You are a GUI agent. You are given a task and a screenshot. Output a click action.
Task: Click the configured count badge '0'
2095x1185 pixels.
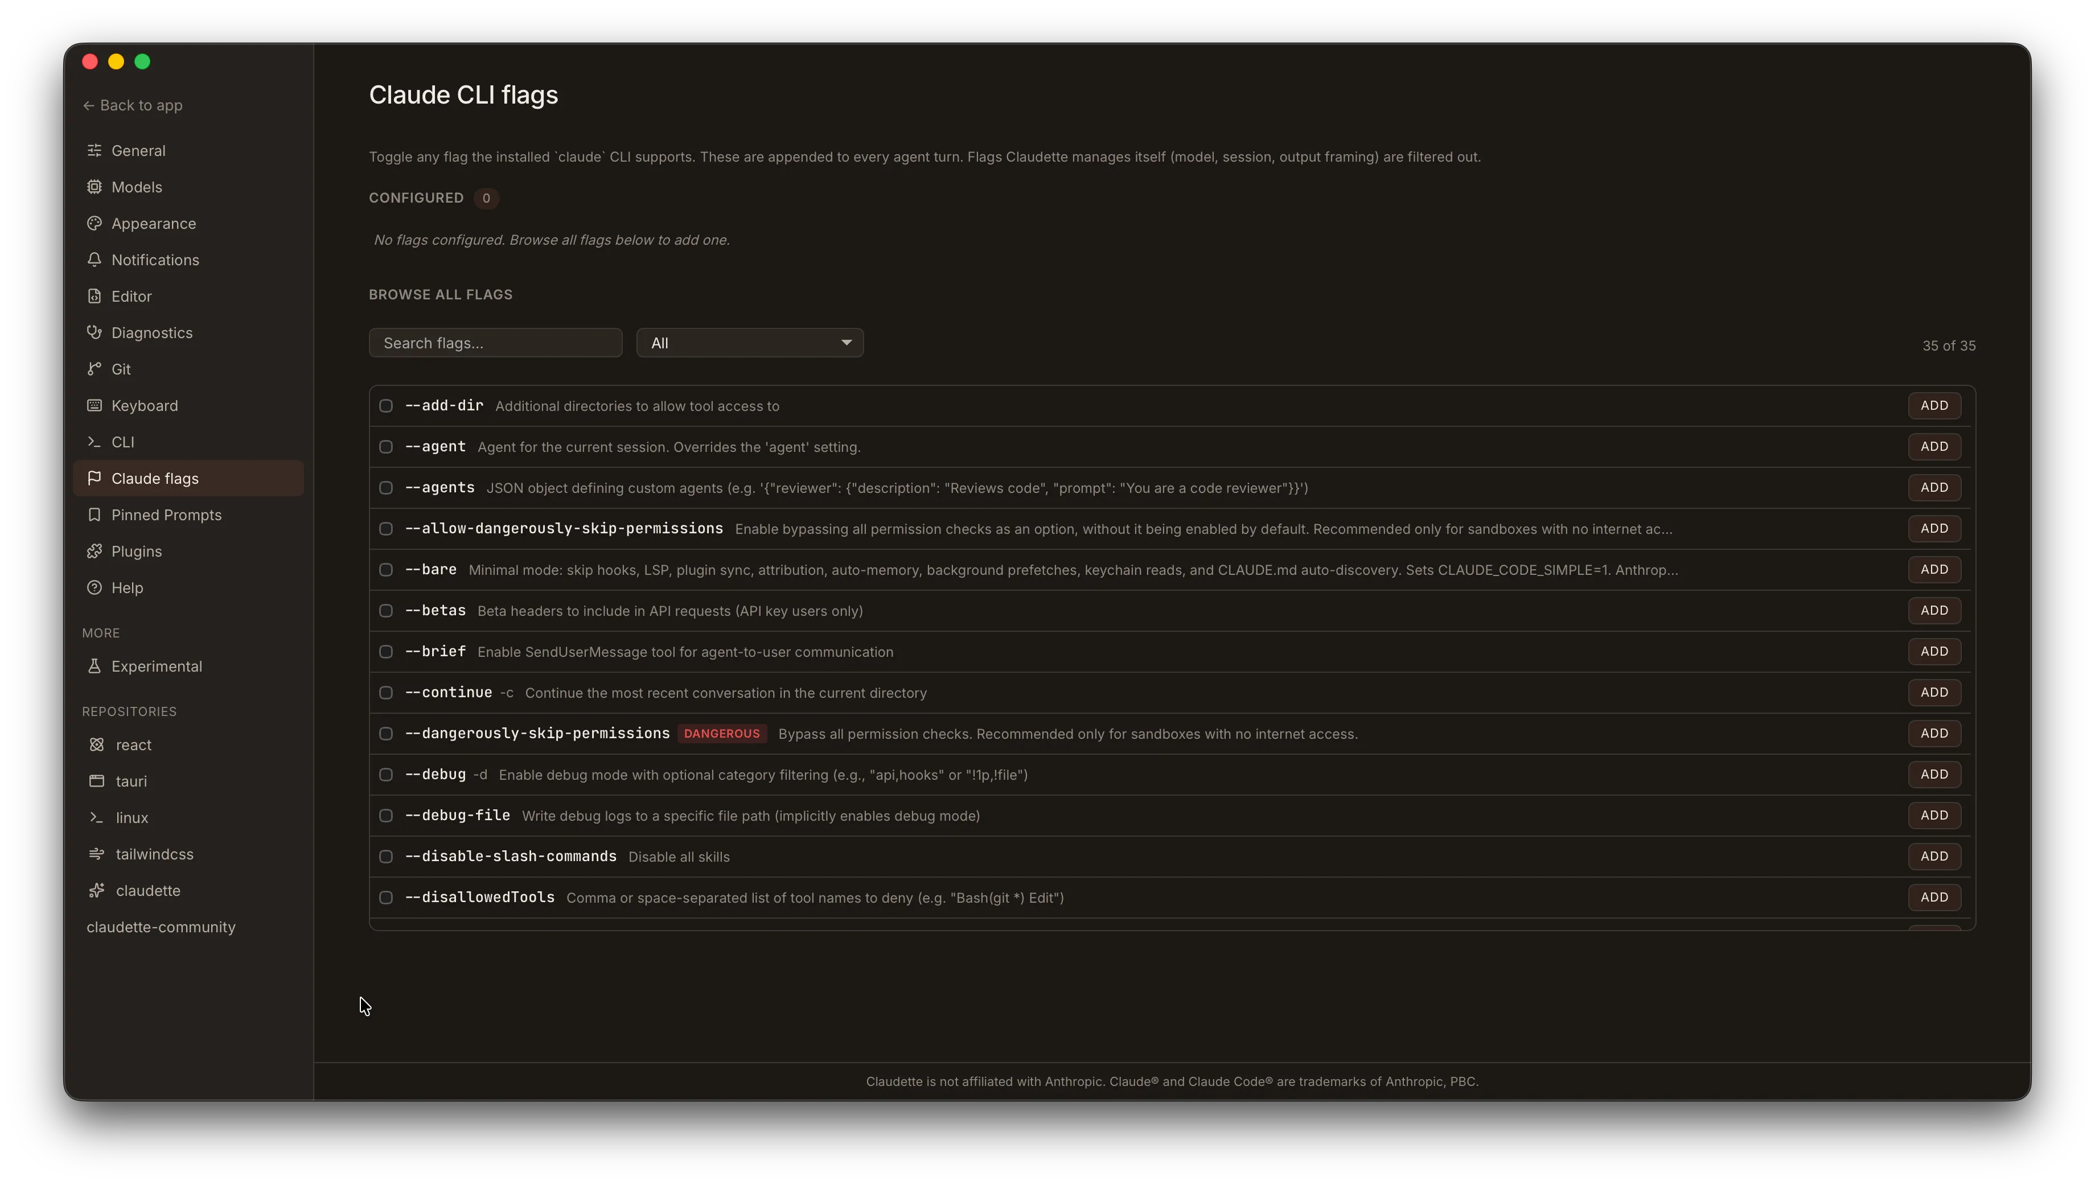click(x=486, y=197)
